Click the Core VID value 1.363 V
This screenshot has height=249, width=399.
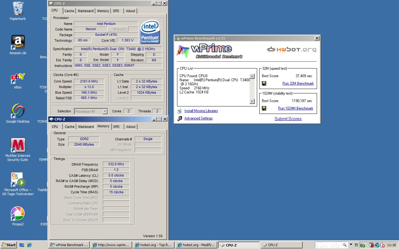point(127,40)
